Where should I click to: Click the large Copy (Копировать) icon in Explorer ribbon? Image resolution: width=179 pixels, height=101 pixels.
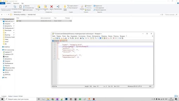coord(15,7)
